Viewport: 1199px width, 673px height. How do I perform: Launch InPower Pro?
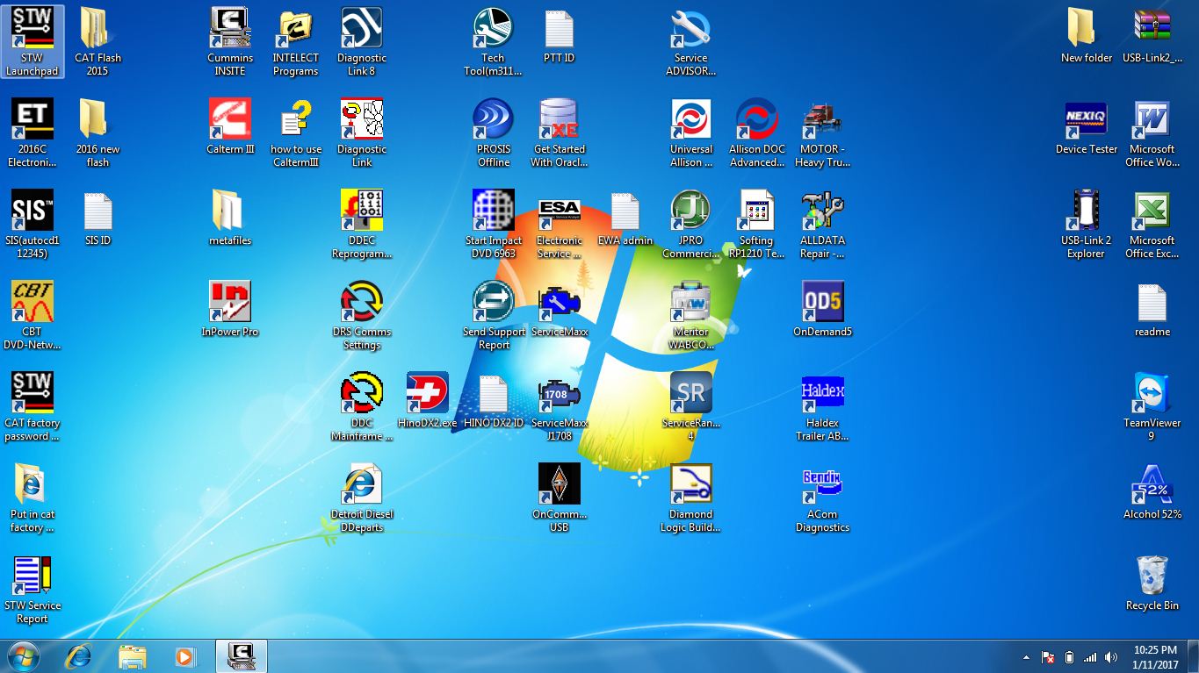(x=230, y=309)
